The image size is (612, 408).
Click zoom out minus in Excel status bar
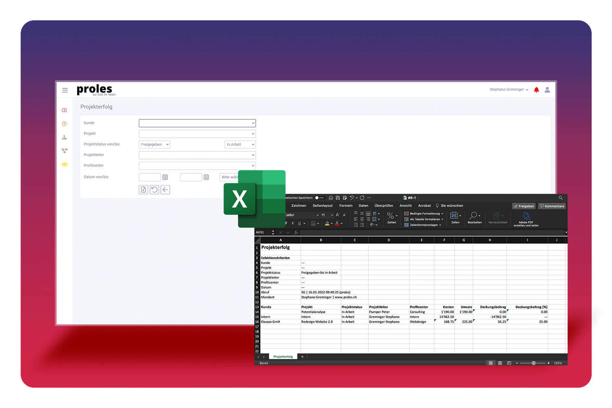517,363
